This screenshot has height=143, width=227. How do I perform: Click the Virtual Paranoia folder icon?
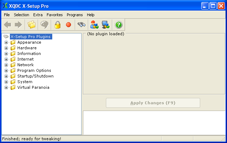[13, 87]
